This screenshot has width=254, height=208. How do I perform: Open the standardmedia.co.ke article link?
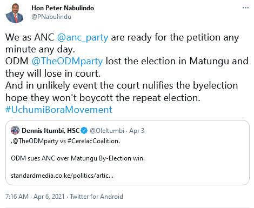pos(62,176)
